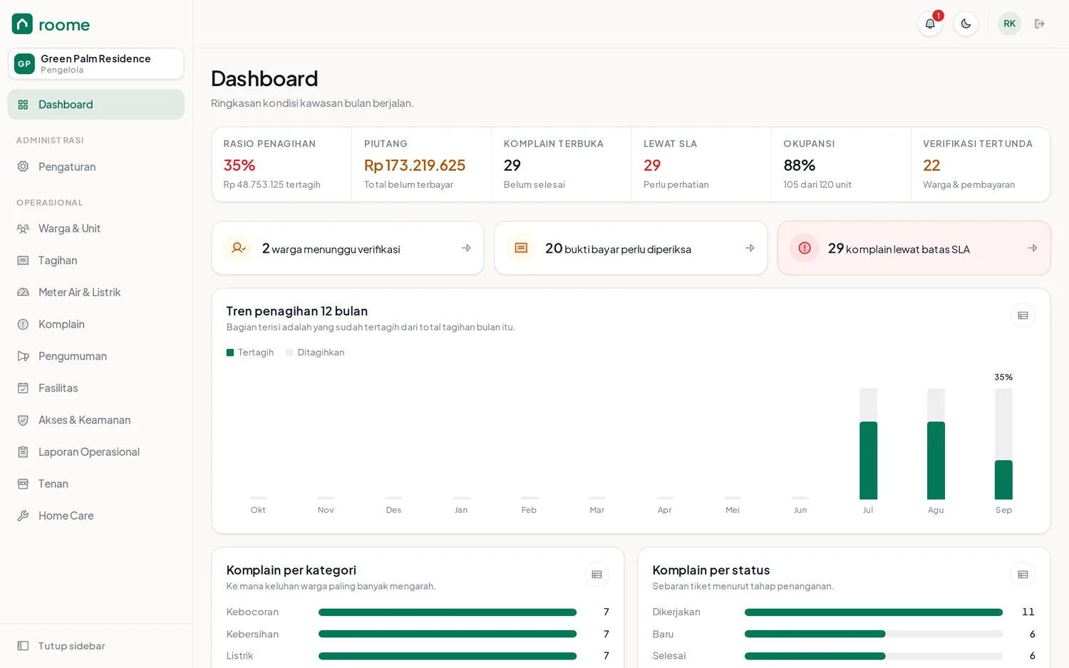The height and width of the screenshot is (668, 1069).
Task: Open Tagihan page
Action: tap(96, 261)
